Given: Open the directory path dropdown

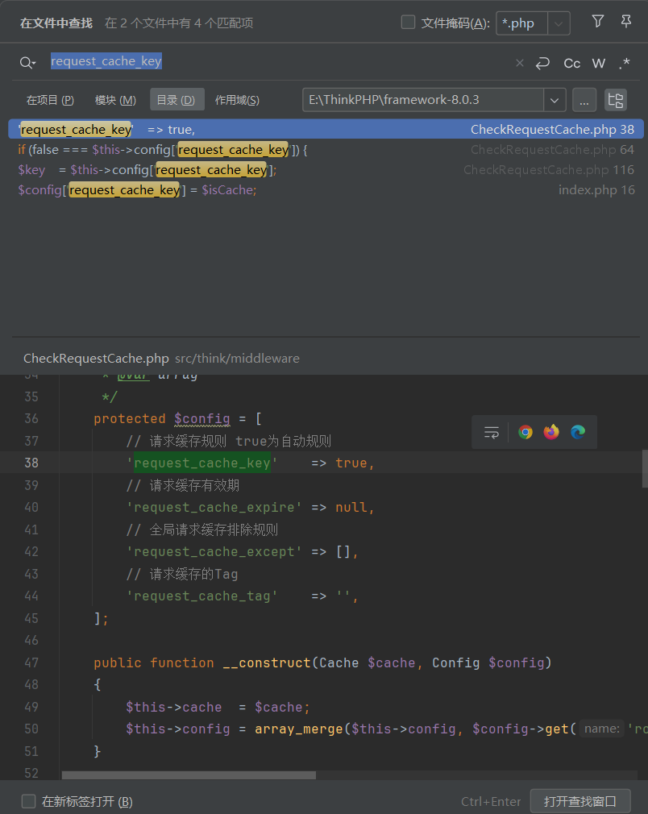Looking at the screenshot, I should (554, 100).
